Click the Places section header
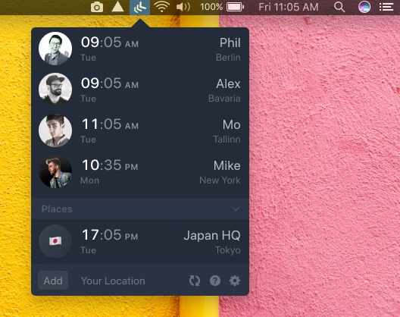Screen dimensions: 400x317 click(x=140, y=209)
